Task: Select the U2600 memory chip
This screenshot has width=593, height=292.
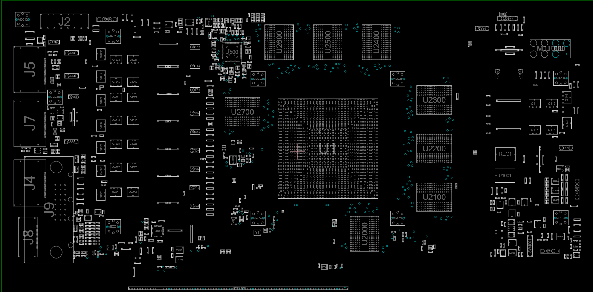Action: [x=279, y=43]
